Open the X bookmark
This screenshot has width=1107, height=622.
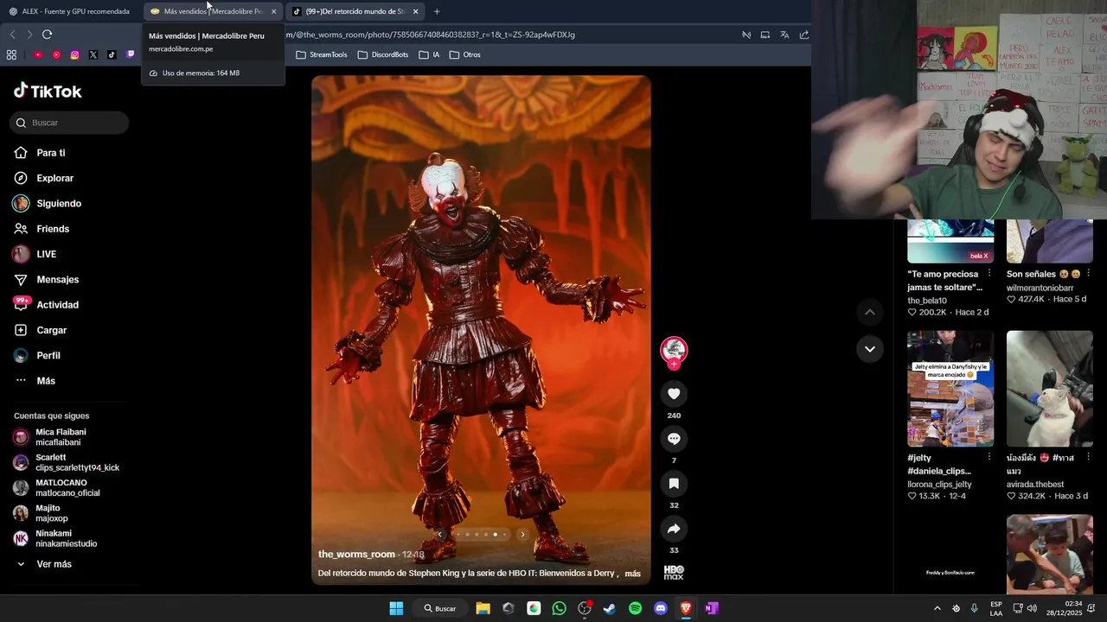click(93, 54)
